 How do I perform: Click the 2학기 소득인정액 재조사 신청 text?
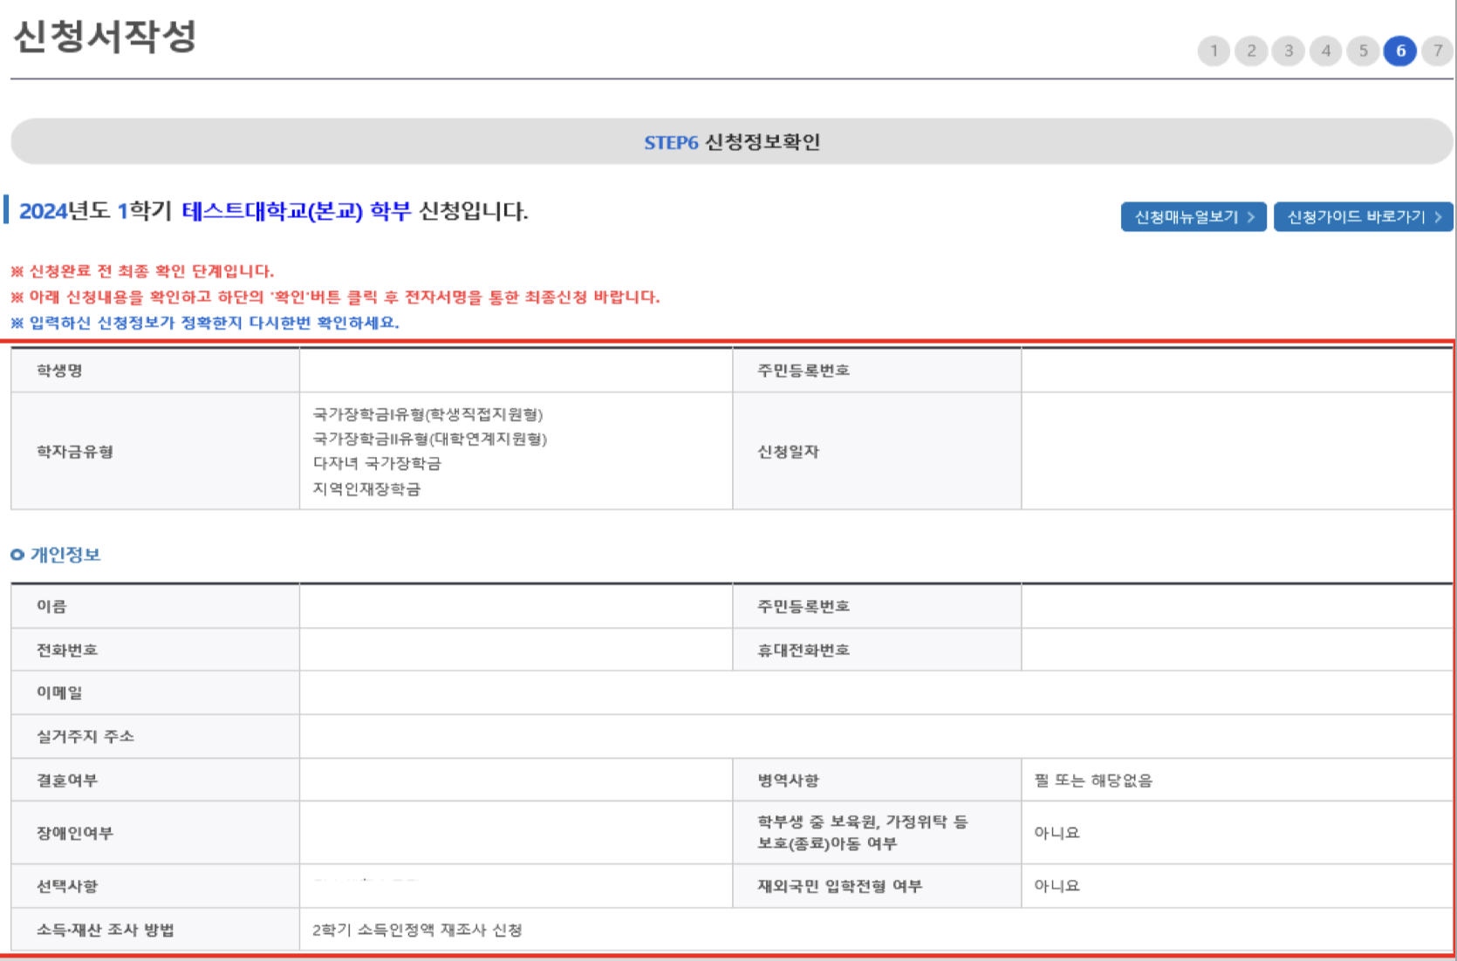pyautogui.click(x=418, y=930)
